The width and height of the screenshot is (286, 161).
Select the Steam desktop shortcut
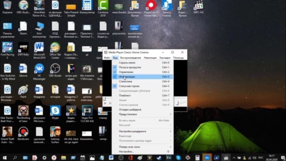23,28
